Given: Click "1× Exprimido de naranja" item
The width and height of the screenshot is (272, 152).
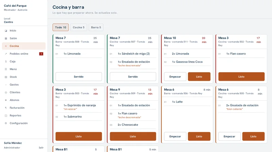Looking at the screenshot, I should (x=80, y=105).
